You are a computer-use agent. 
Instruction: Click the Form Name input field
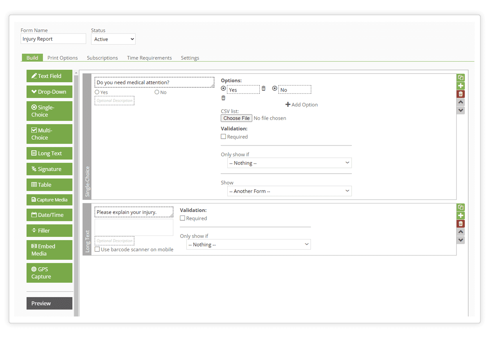pyautogui.click(x=53, y=39)
